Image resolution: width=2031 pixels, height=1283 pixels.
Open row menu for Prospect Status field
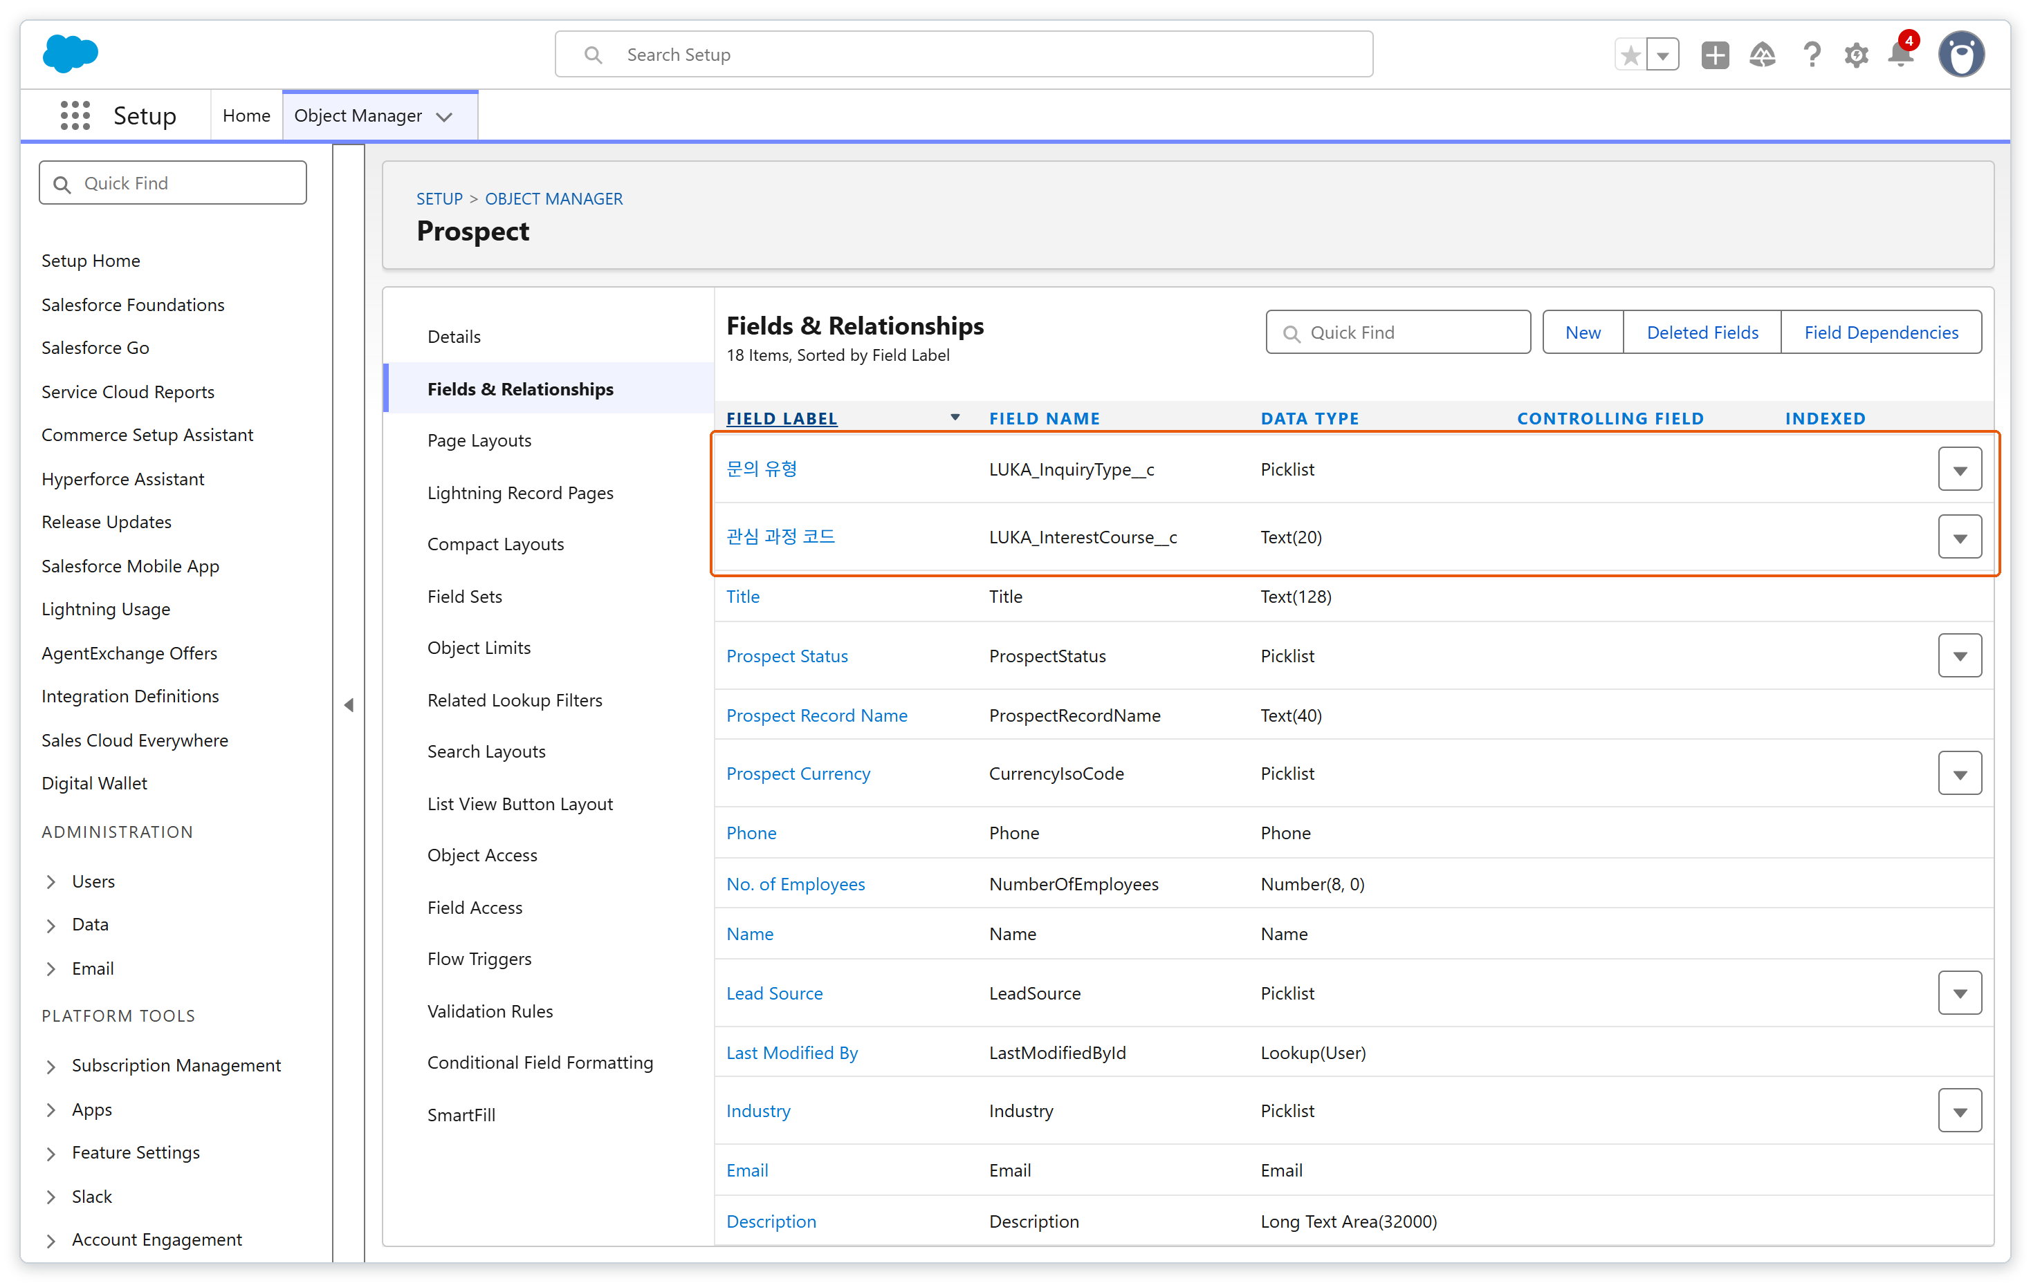click(1959, 656)
